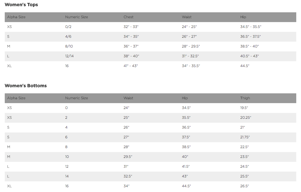The image size is (301, 192).
Task: Select the 0/2 numeric size cell
Action: coord(68,27)
